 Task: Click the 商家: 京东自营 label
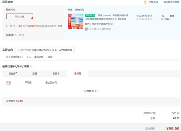coord(76,9)
